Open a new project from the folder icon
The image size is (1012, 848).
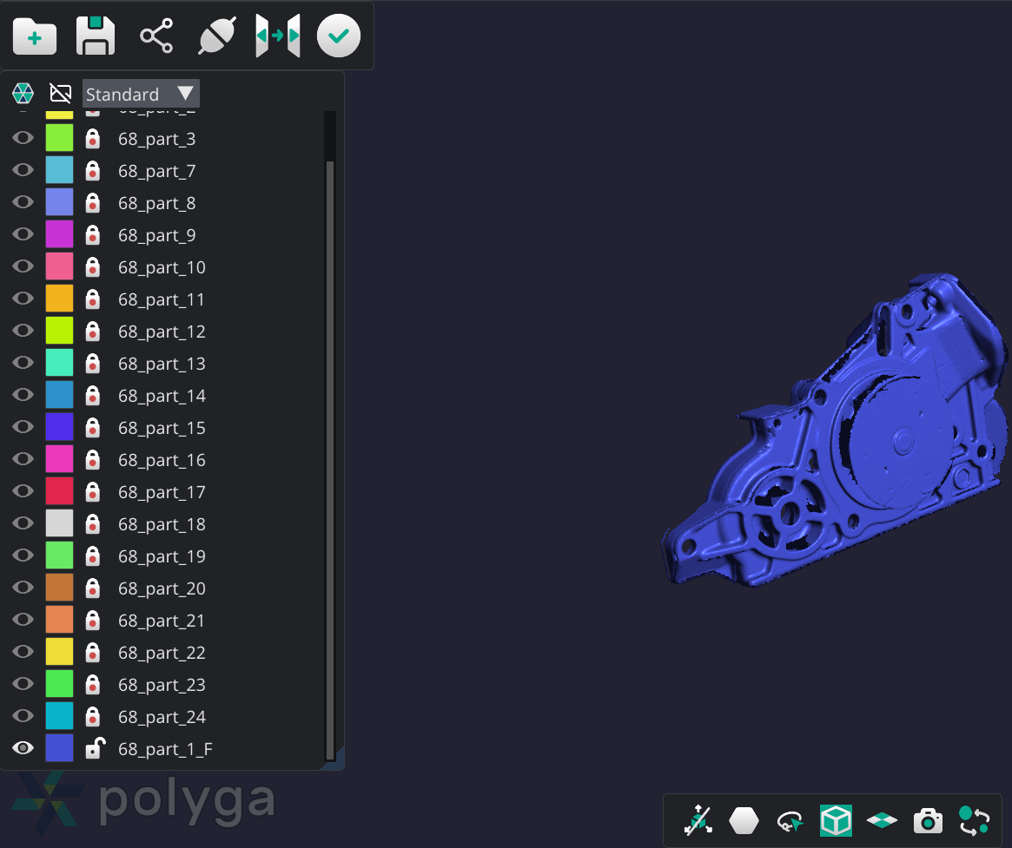click(34, 36)
